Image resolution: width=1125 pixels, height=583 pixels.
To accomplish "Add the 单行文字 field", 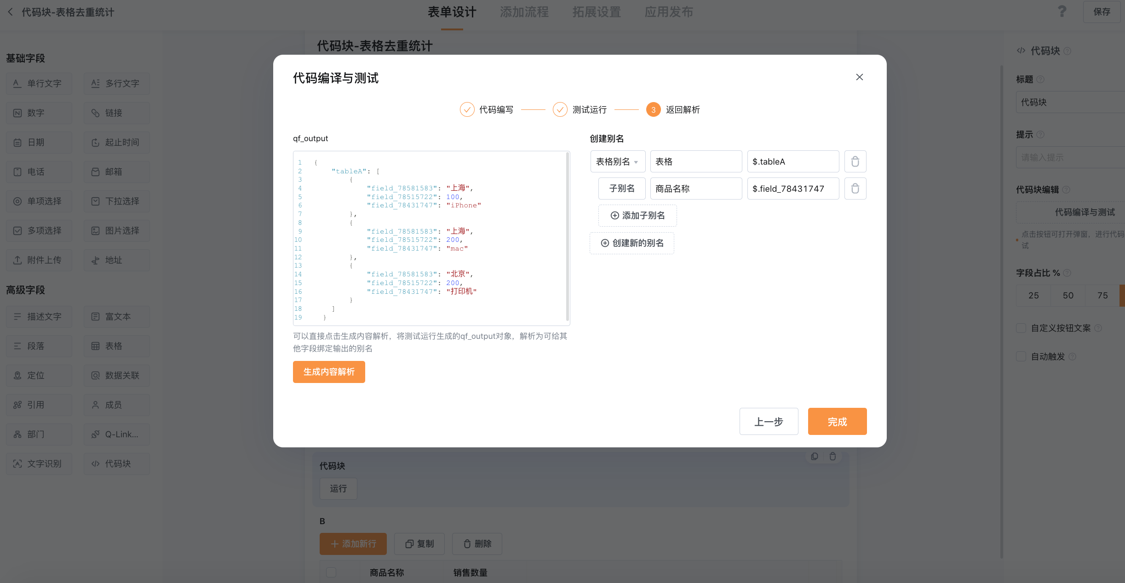I will (39, 83).
